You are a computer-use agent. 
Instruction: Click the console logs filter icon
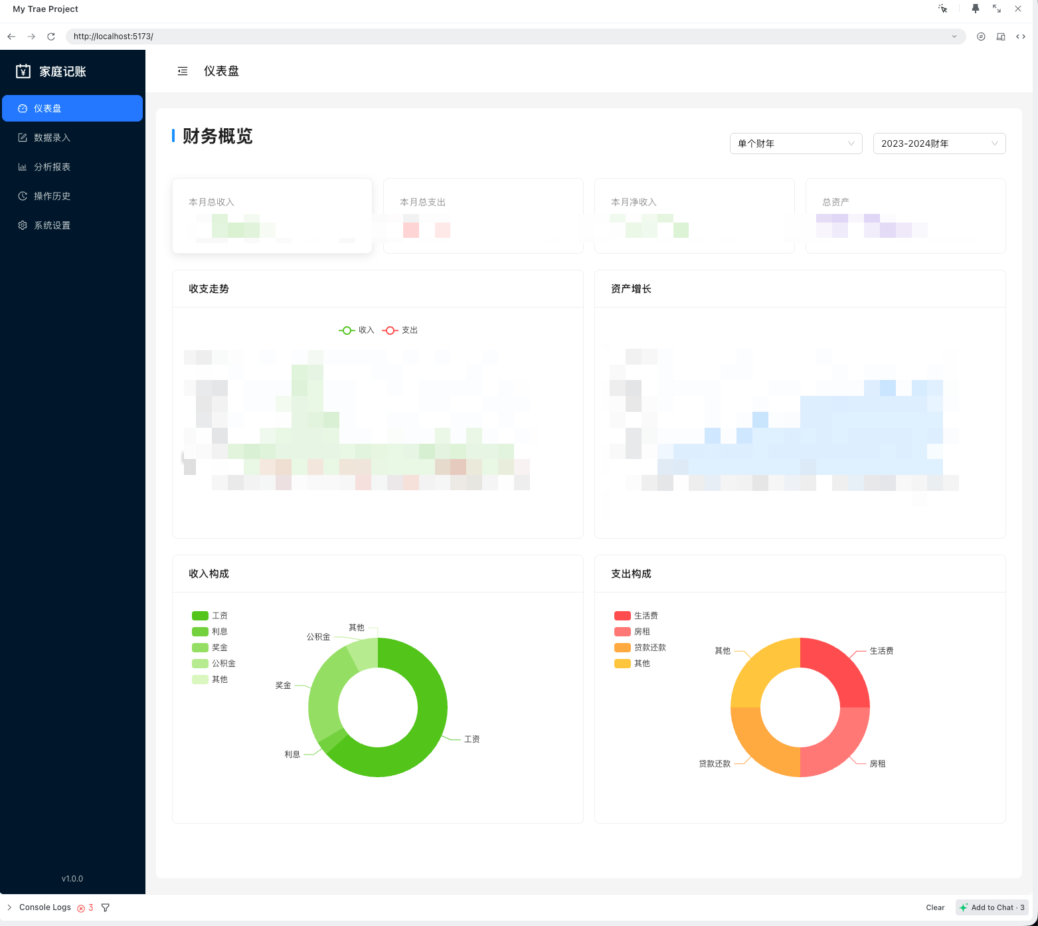106,907
